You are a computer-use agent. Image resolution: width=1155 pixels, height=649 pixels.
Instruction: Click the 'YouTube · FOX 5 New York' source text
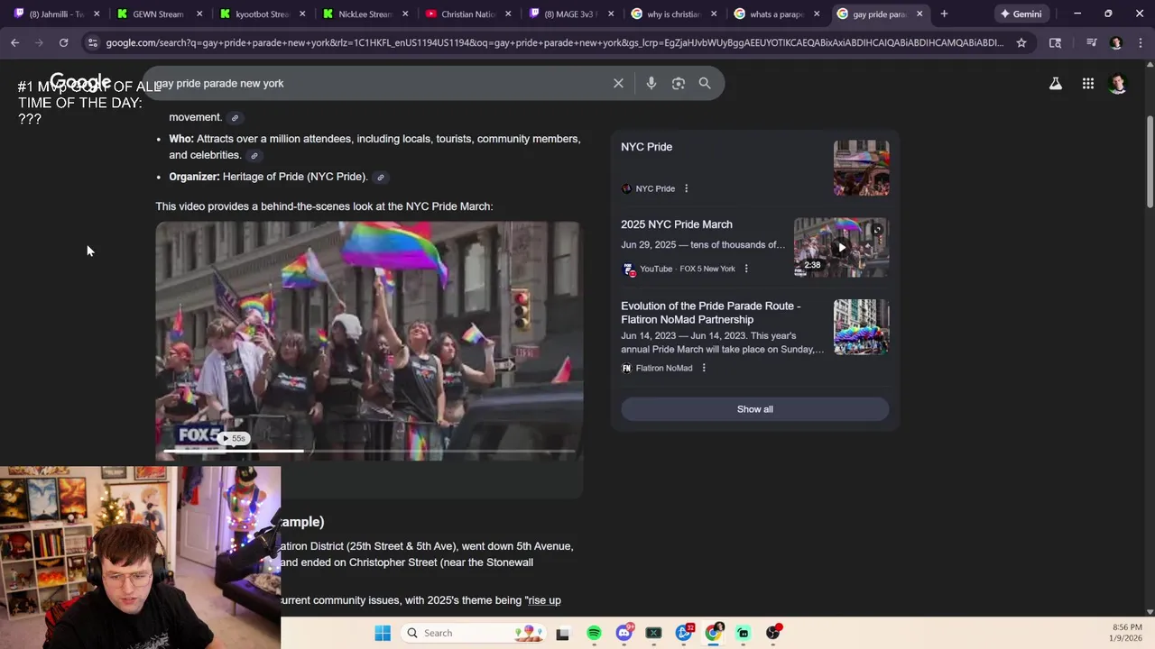point(688,269)
